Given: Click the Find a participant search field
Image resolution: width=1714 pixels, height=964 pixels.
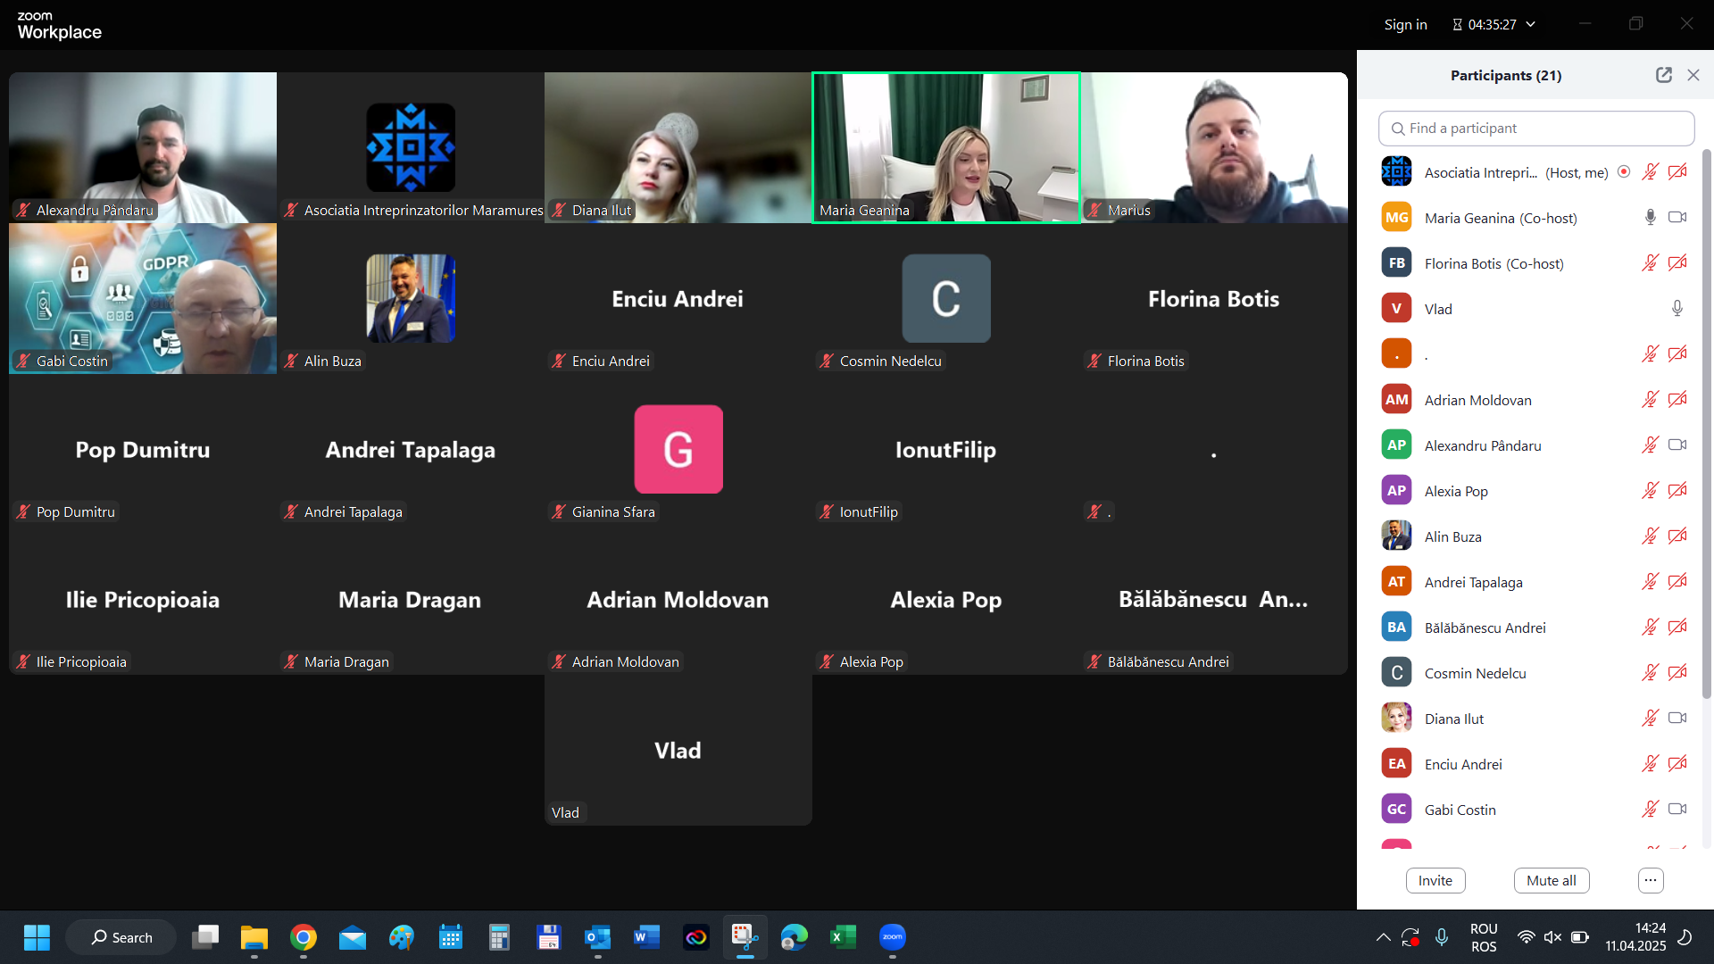Looking at the screenshot, I should click(x=1536, y=129).
